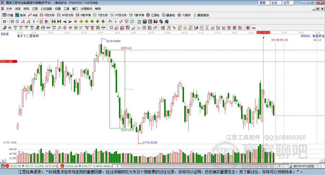Viewport: 325px width, 175px height.
Task: Open 赢家服务 with the dollar icon
Action: coord(201,15)
